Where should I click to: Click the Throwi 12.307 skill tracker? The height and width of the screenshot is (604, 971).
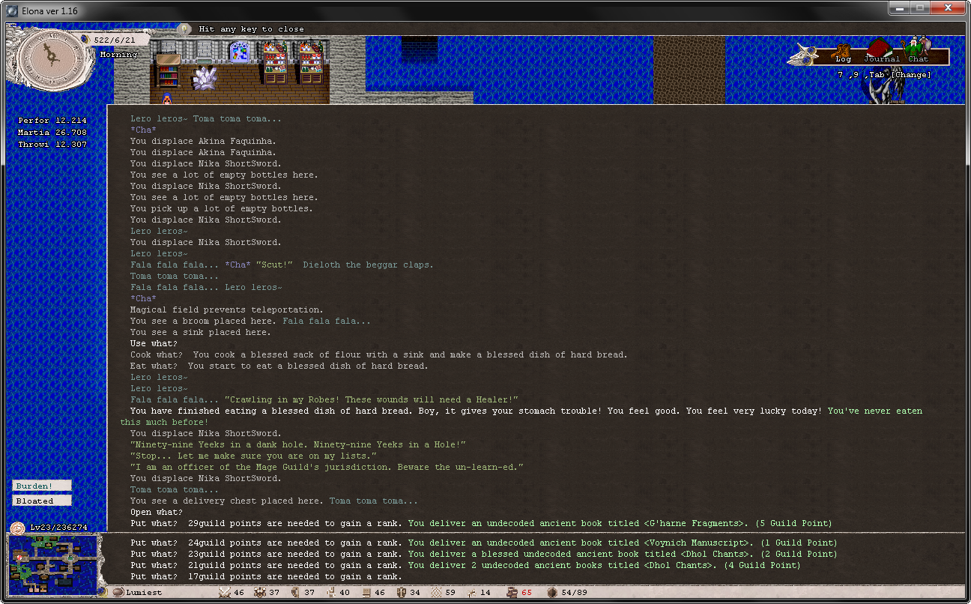[52, 145]
